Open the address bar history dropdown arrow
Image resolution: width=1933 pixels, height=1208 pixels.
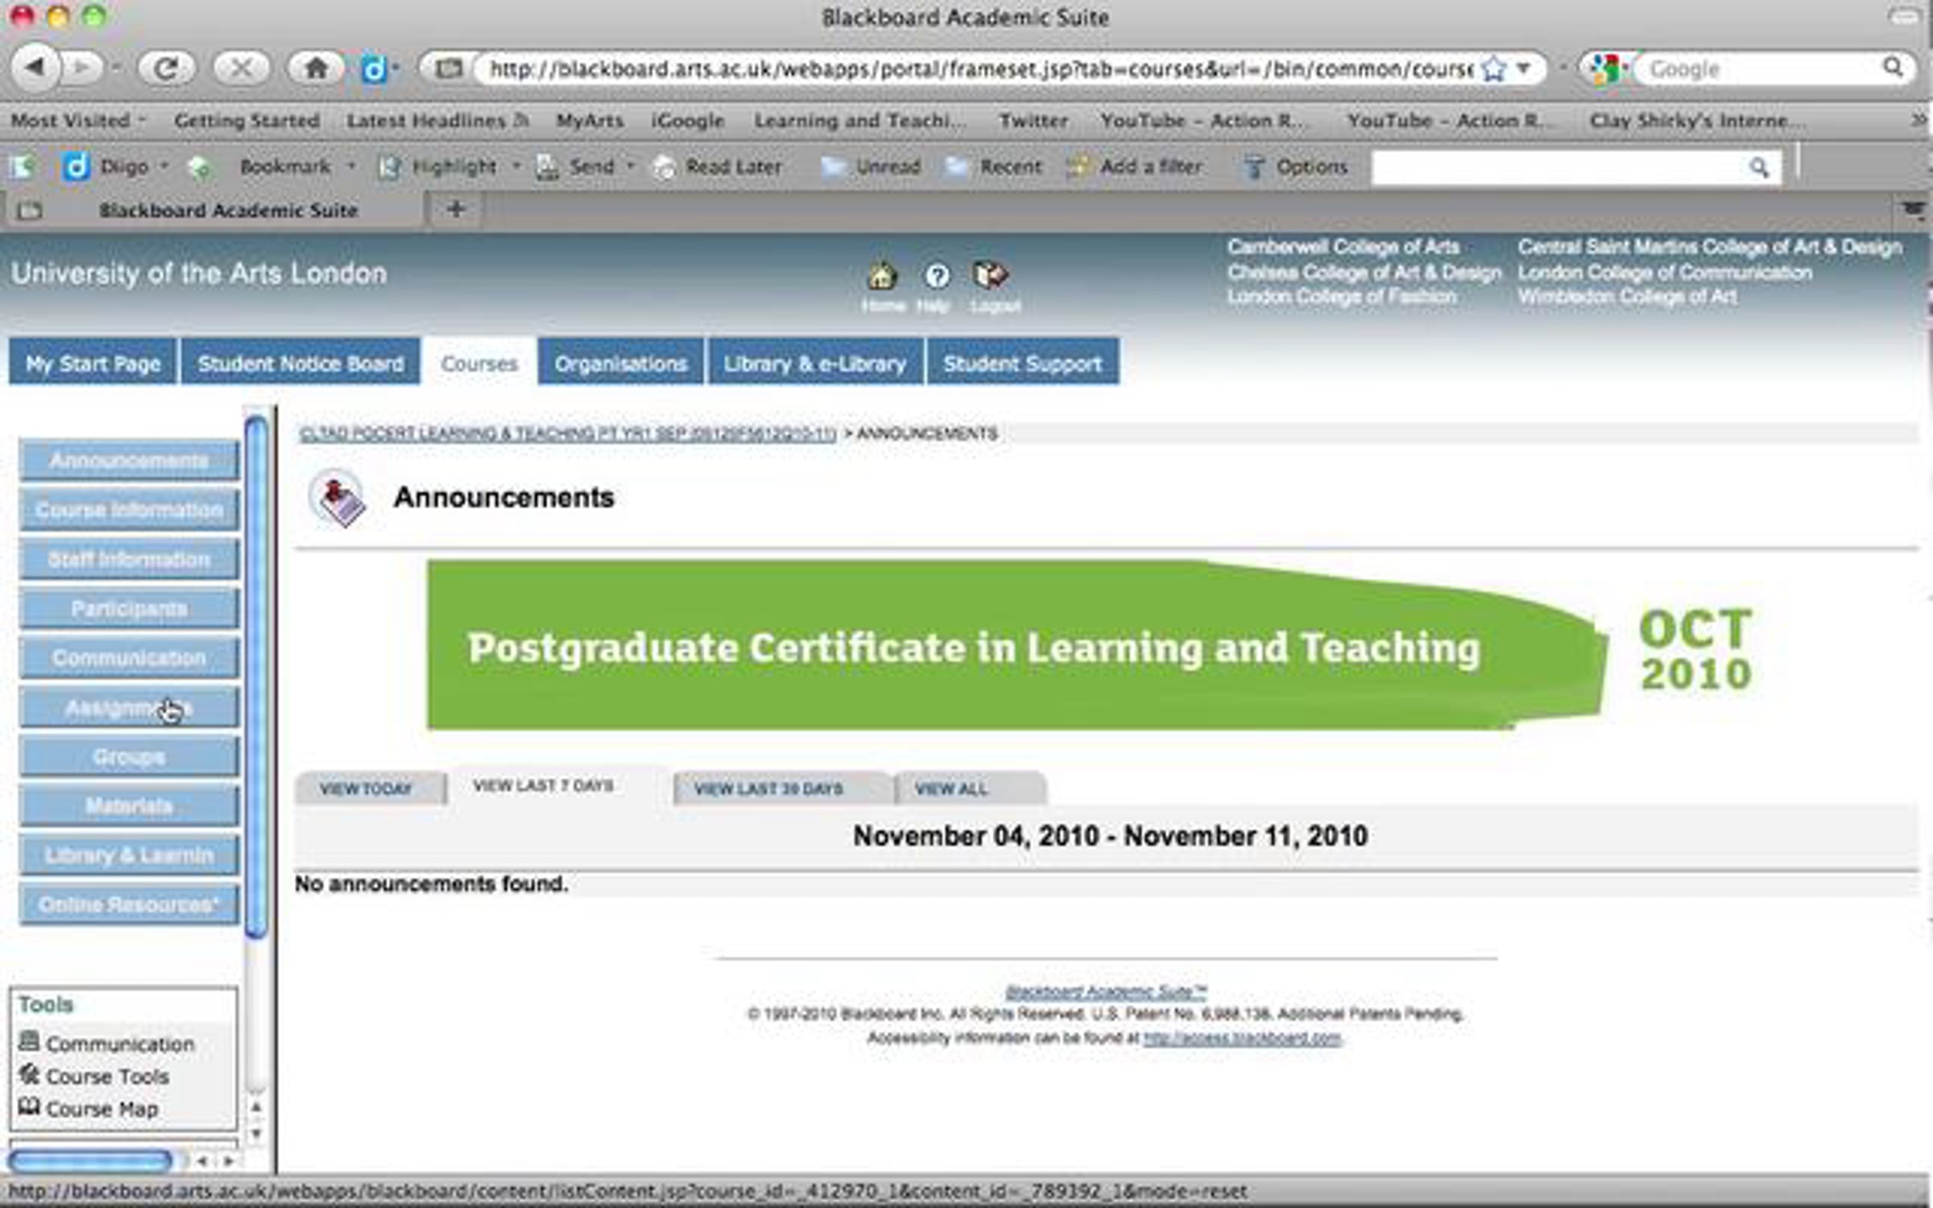1524,68
